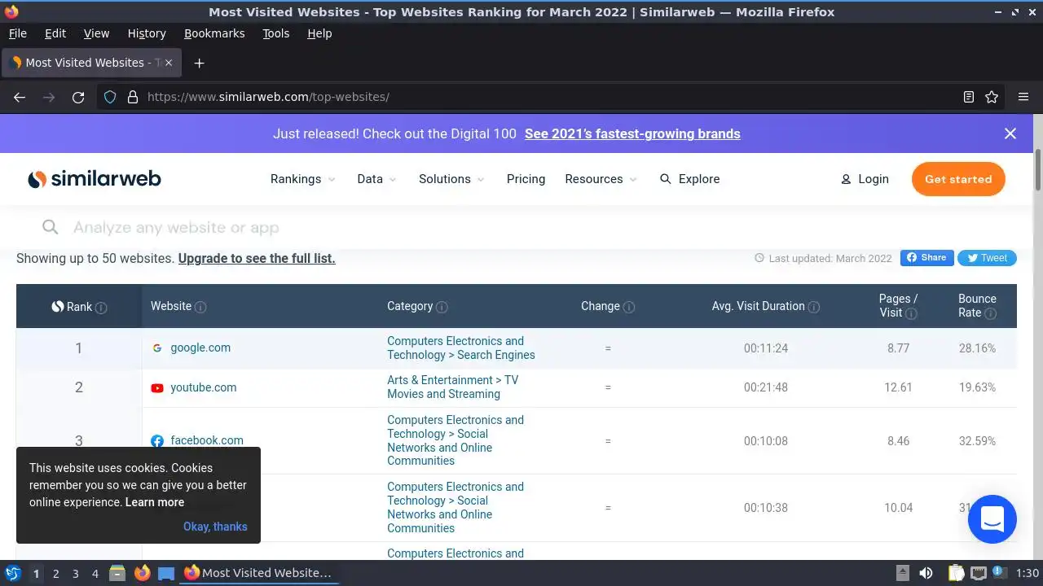
Task: Dismiss the Digital 100 announcement banner
Action: click(x=1010, y=133)
